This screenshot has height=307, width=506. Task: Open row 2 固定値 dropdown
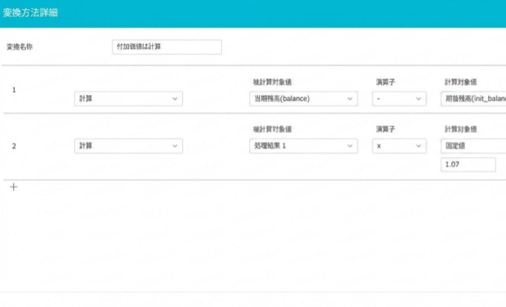pos(473,146)
